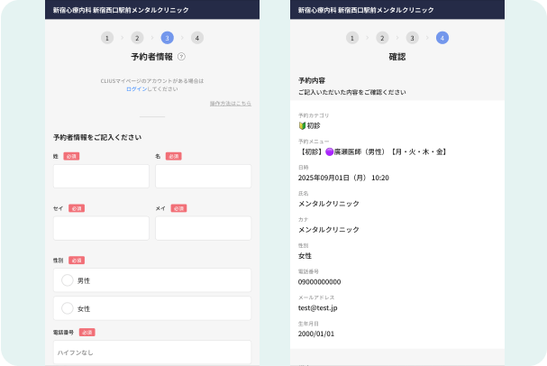Viewport: 547px width, 366px height.
Task: Click the clinic name header in right panel
Action: pos(366,10)
